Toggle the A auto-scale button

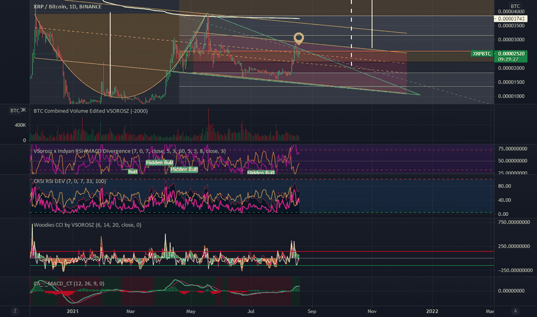pyautogui.click(x=516, y=311)
